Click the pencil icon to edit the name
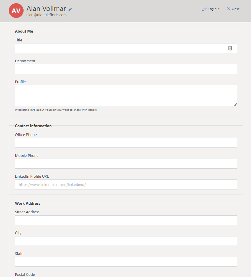Image resolution: width=251 pixels, height=277 pixels. pyautogui.click(x=70, y=9)
